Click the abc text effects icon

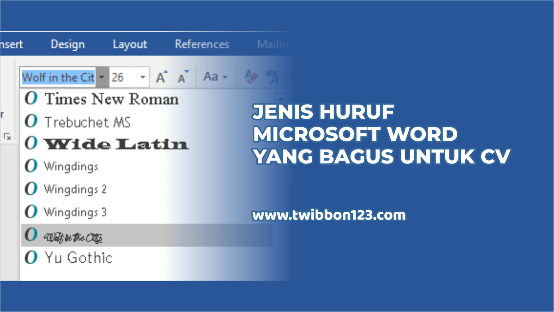[x=273, y=77]
